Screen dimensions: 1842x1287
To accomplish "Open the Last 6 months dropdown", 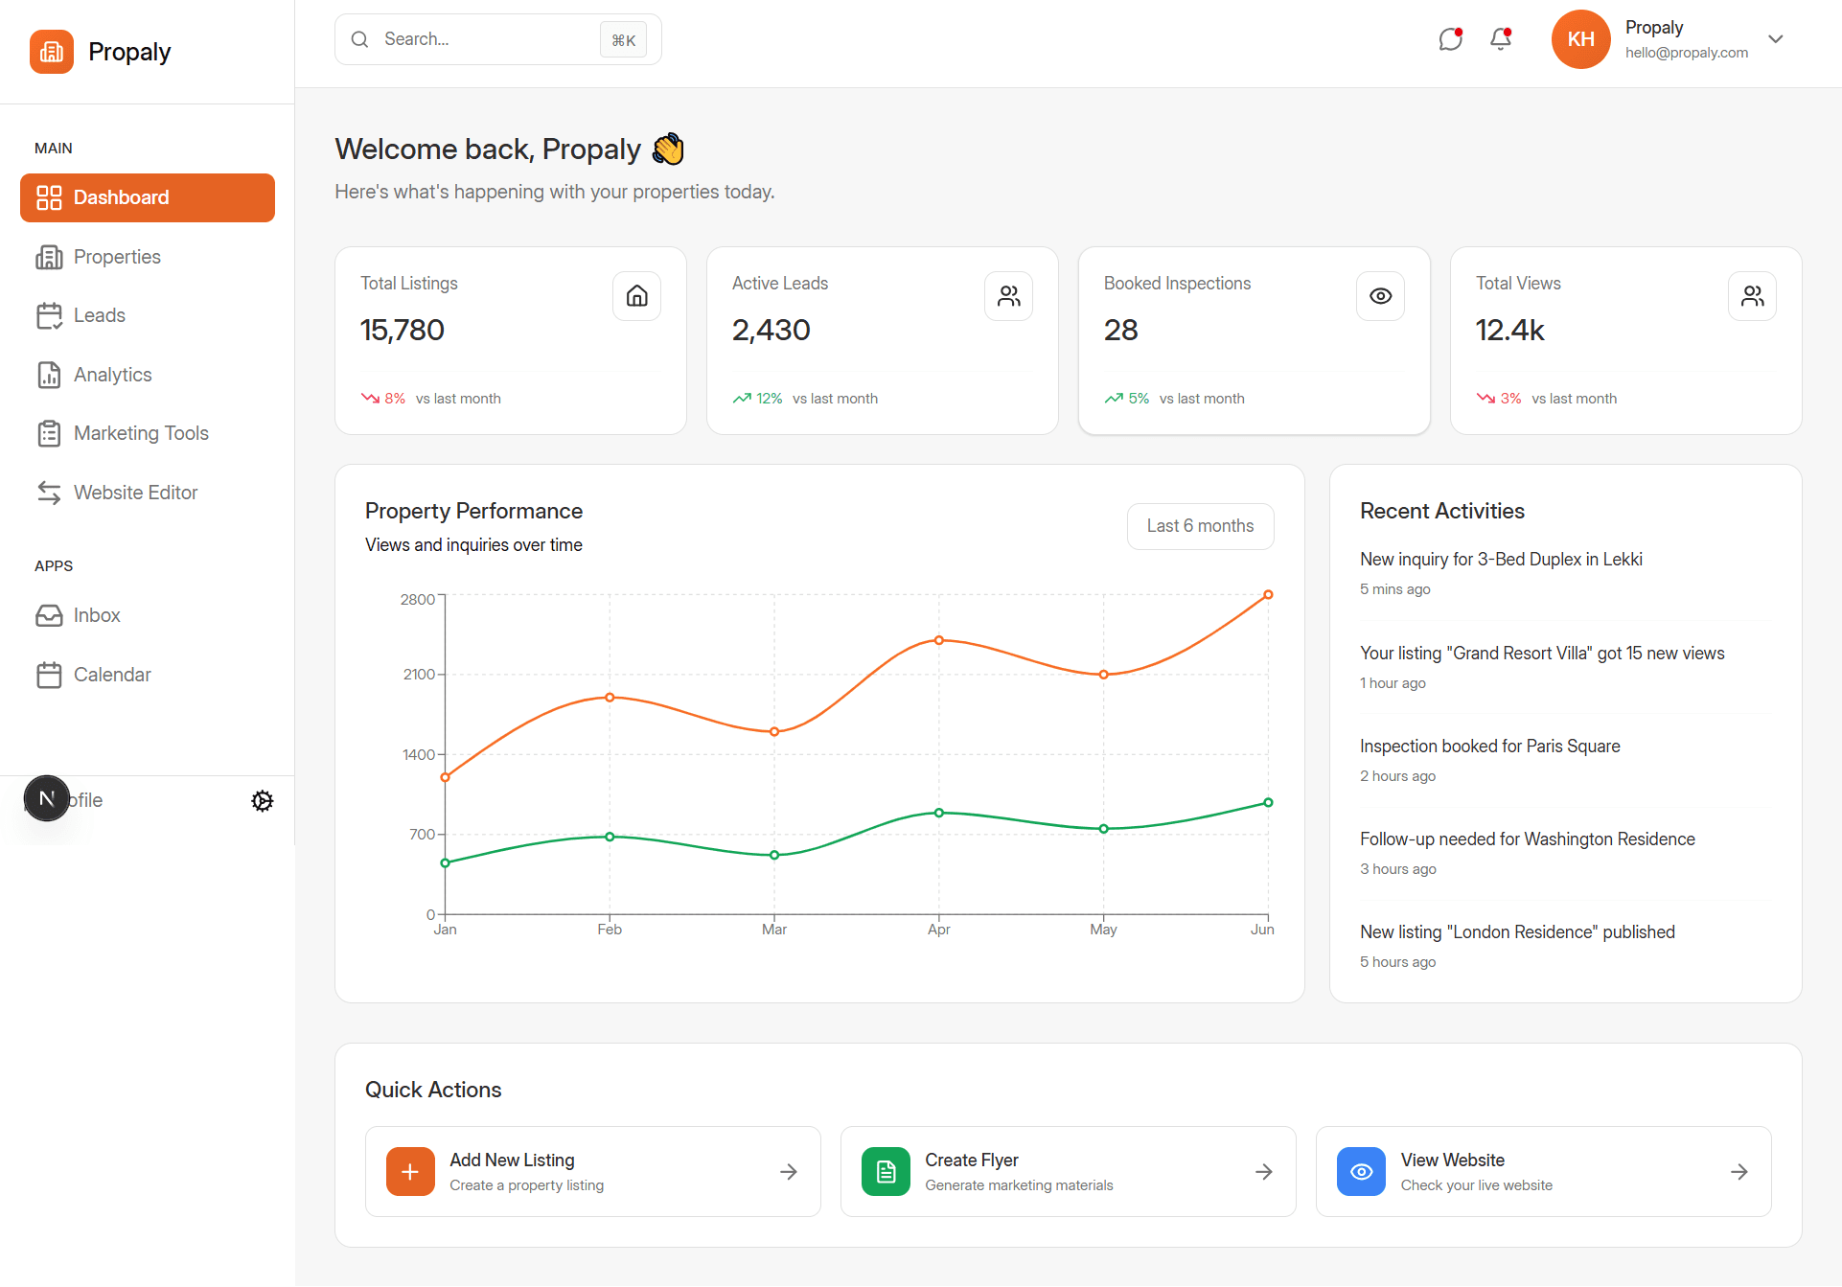I will [1200, 526].
